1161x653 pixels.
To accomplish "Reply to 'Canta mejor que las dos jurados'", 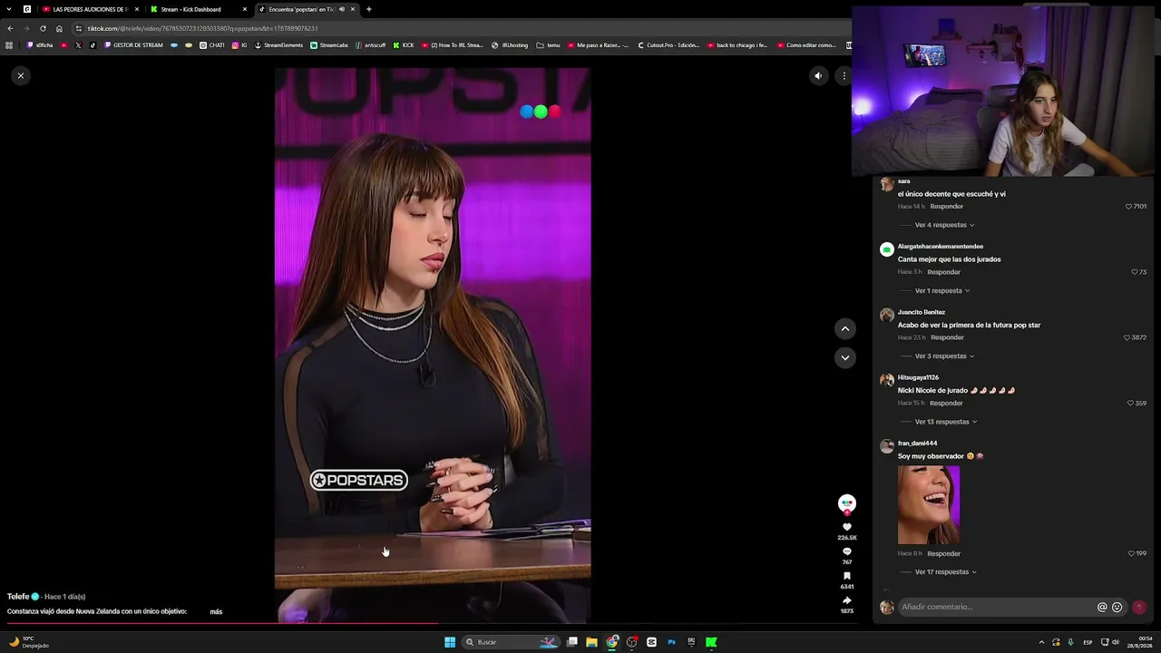I will pyautogui.click(x=943, y=272).
